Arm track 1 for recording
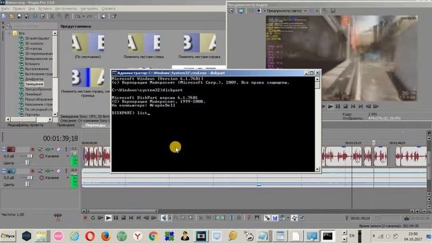Screen dimensions: 432x243 32,149
